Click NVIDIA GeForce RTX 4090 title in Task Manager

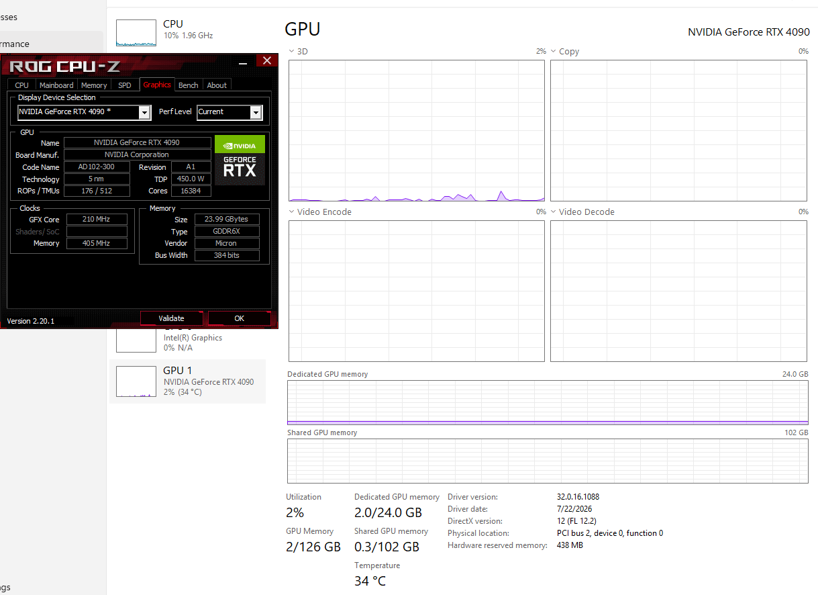pos(749,32)
